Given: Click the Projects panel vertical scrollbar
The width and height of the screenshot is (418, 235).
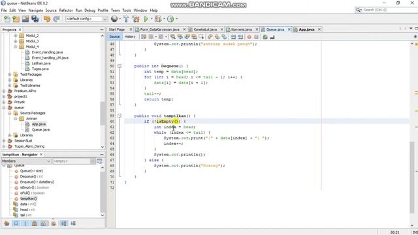Looking at the screenshot, I should (x=103, y=113).
